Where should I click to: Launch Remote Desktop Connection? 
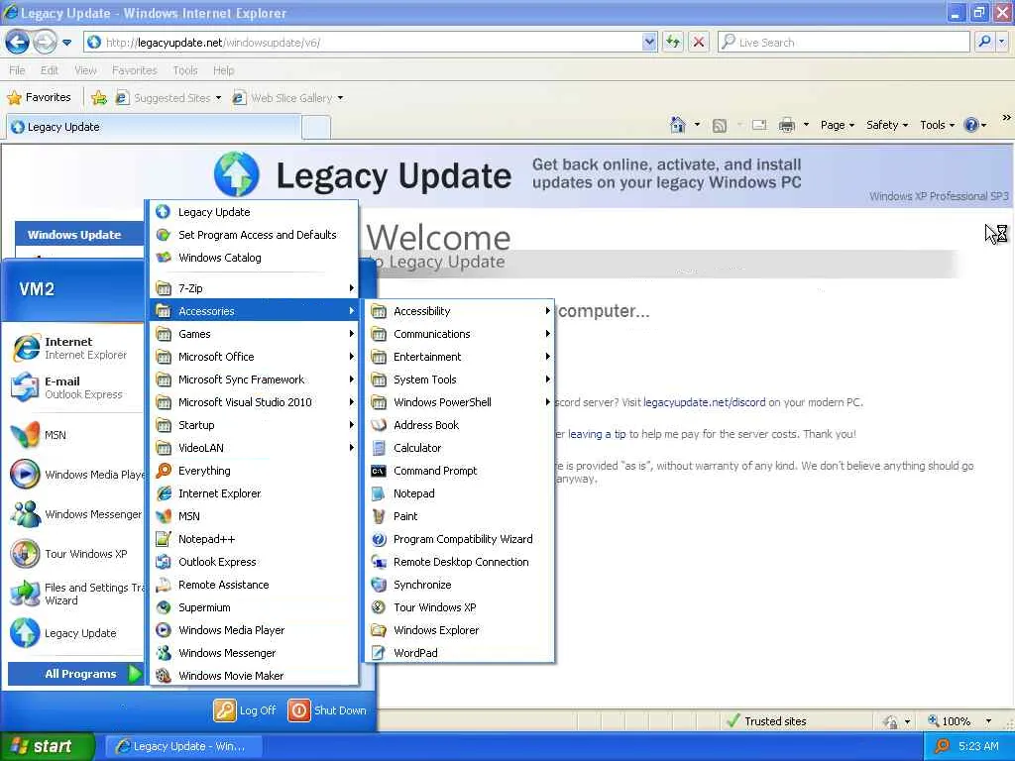[460, 562]
